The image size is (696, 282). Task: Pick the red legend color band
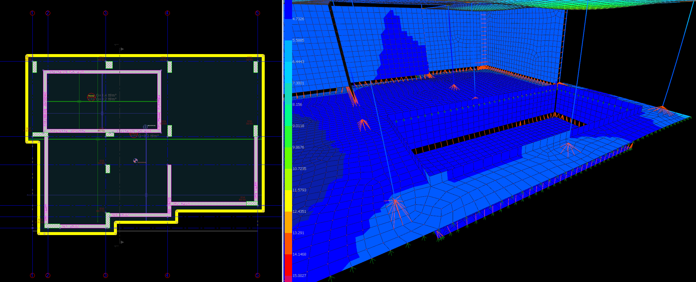coord(288,265)
